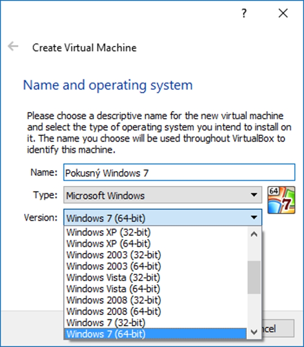The height and width of the screenshot is (347, 304).
Task: Choose Windows 2003 (64-bit) version
Action: [x=113, y=266]
